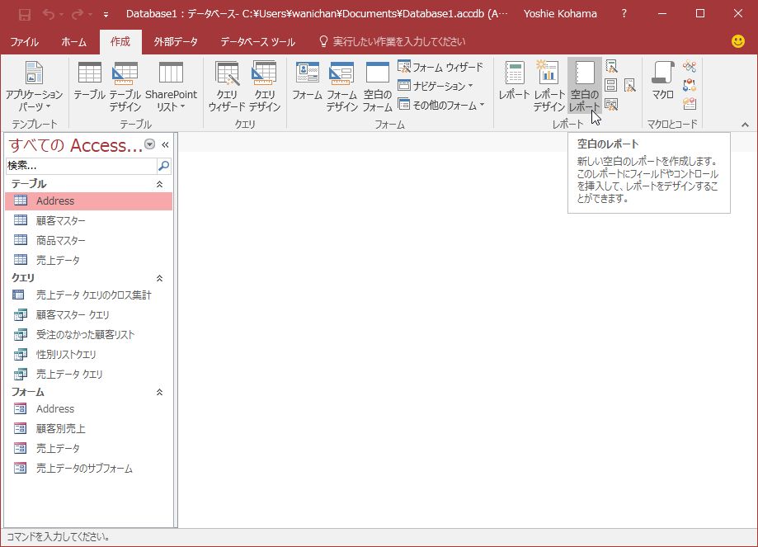This screenshot has width=758, height=547.
Task: Create a Blank Report
Action: point(585,87)
